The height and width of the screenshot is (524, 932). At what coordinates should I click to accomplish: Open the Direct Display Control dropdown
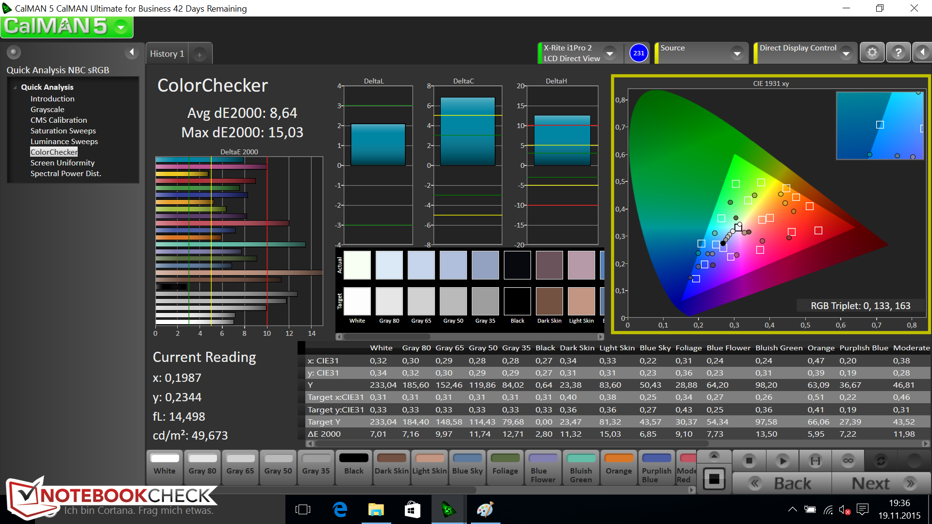[846, 53]
